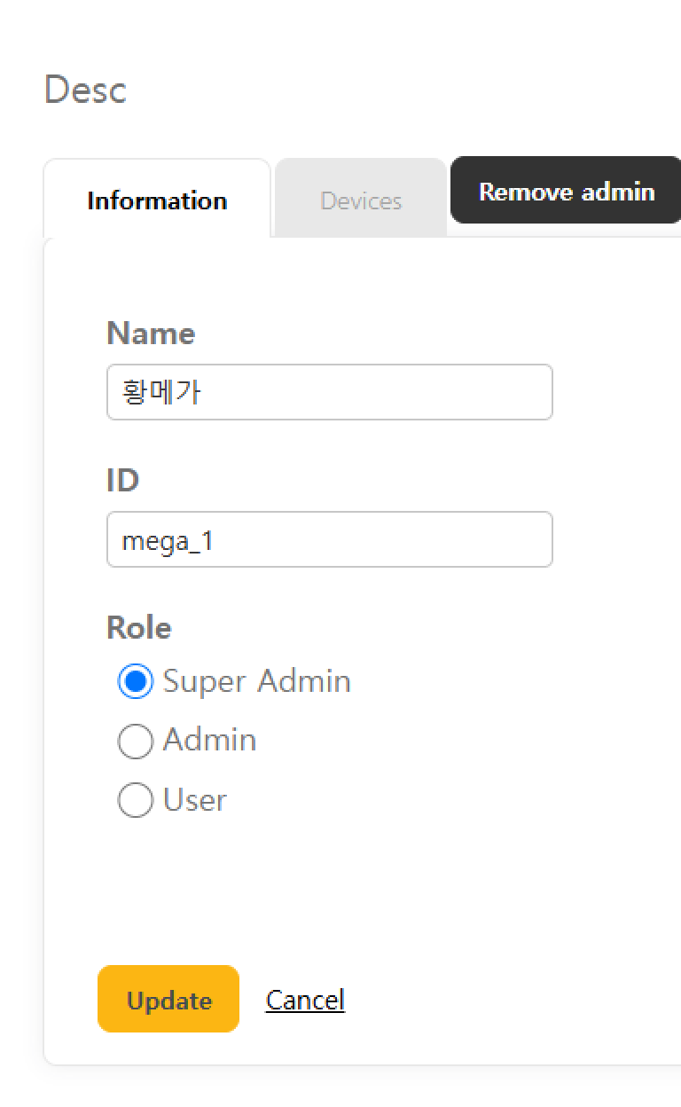Select the Super Admin radio button
The width and height of the screenshot is (681, 1107).
[x=135, y=682]
